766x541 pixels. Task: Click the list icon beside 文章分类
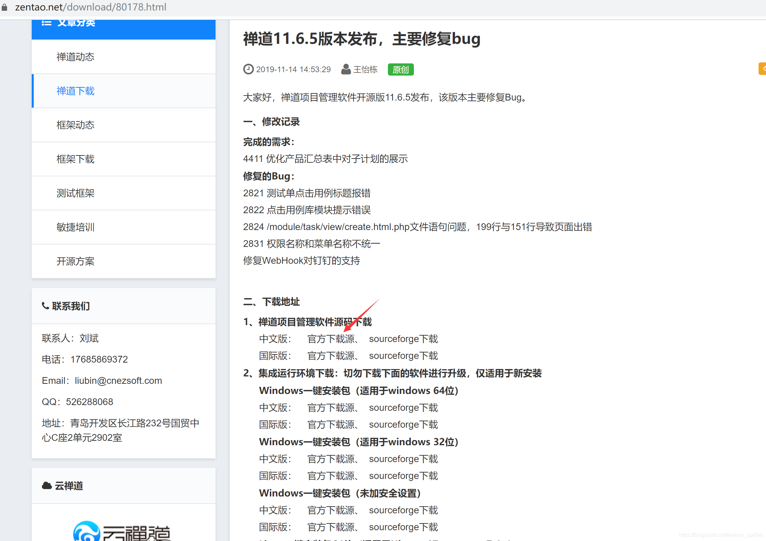coord(47,23)
